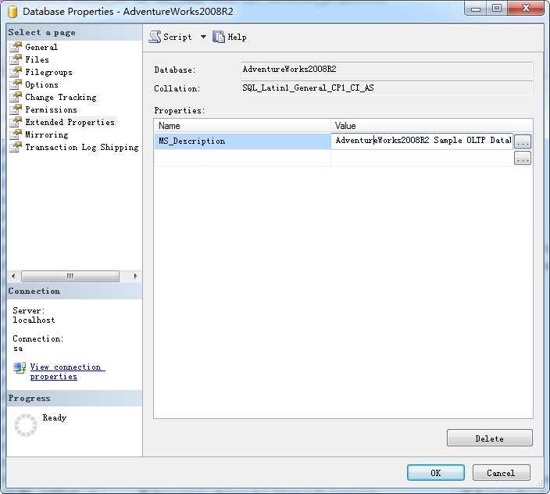
Task: Click the Change Tracking page icon
Action: tap(16, 97)
